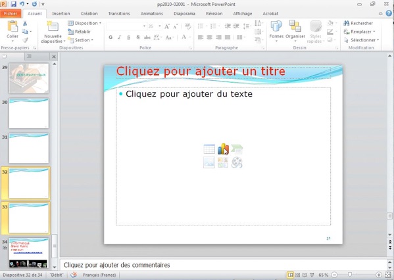The image size is (394, 280).
Task: Click the Insert Clip Art placeholder icon
Action: (x=223, y=162)
